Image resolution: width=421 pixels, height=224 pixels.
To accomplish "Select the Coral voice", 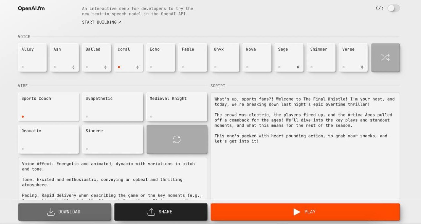I will (x=128, y=58).
